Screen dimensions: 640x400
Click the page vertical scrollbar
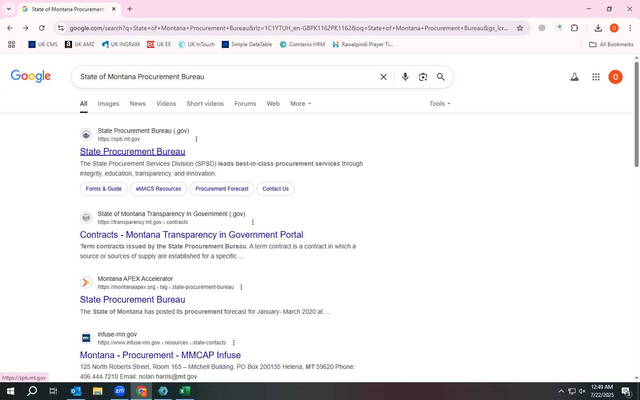pyautogui.click(x=636, y=114)
